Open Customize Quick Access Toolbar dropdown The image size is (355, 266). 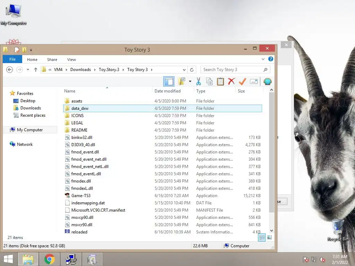click(31, 50)
